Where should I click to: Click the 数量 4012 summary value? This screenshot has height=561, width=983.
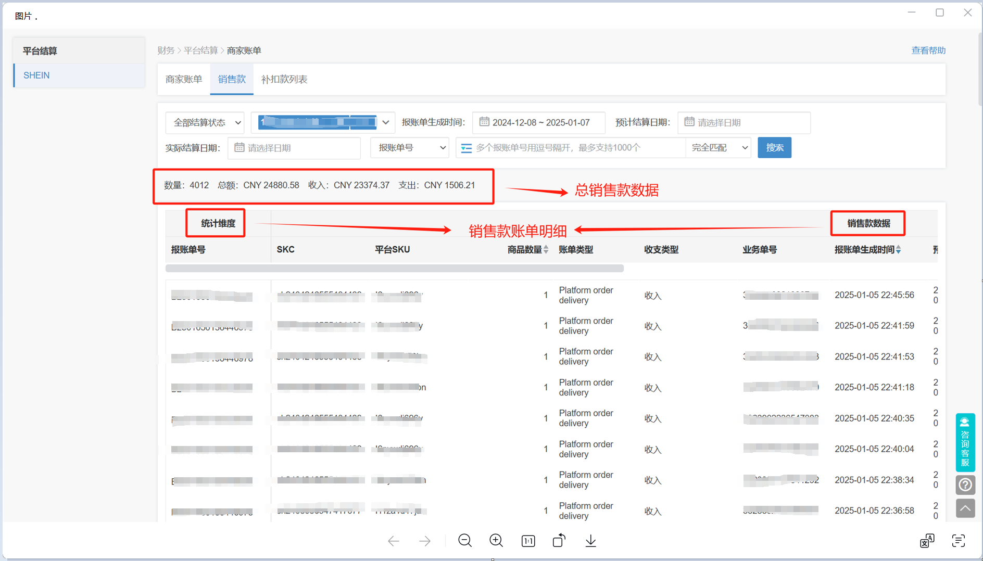(x=186, y=185)
